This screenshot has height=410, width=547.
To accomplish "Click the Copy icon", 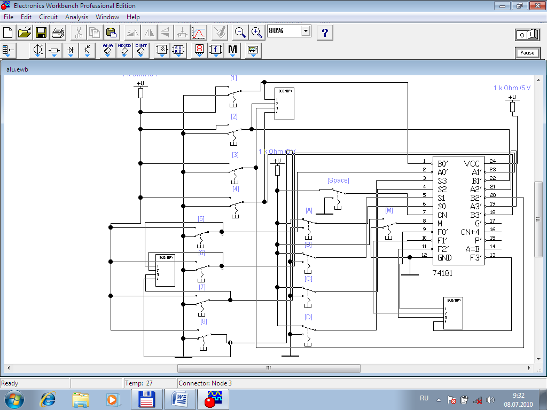I will (x=95, y=33).
